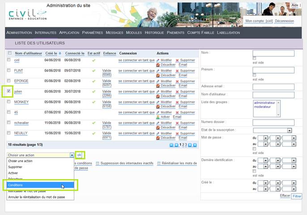Open the Paramètres menu

point(93,33)
